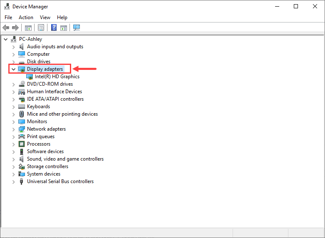Click the Intel(R) HD Graphics device icon
This screenshot has width=325, height=238.
(30, 77)
